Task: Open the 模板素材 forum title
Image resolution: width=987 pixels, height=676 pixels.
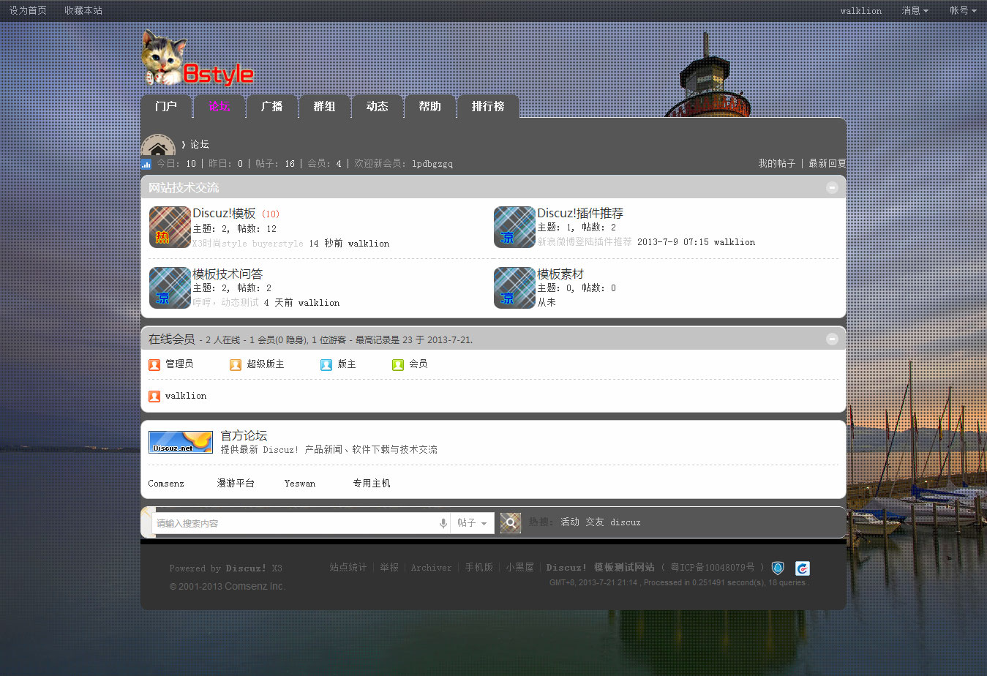Action: click(560, 274)
